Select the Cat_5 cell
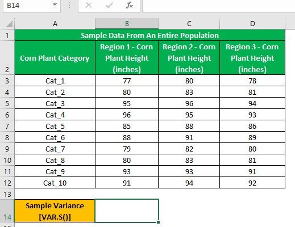295x227 pixels. [x=55, y=126]
